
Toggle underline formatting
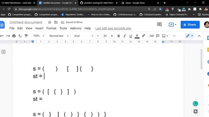(x=131, y=36)
